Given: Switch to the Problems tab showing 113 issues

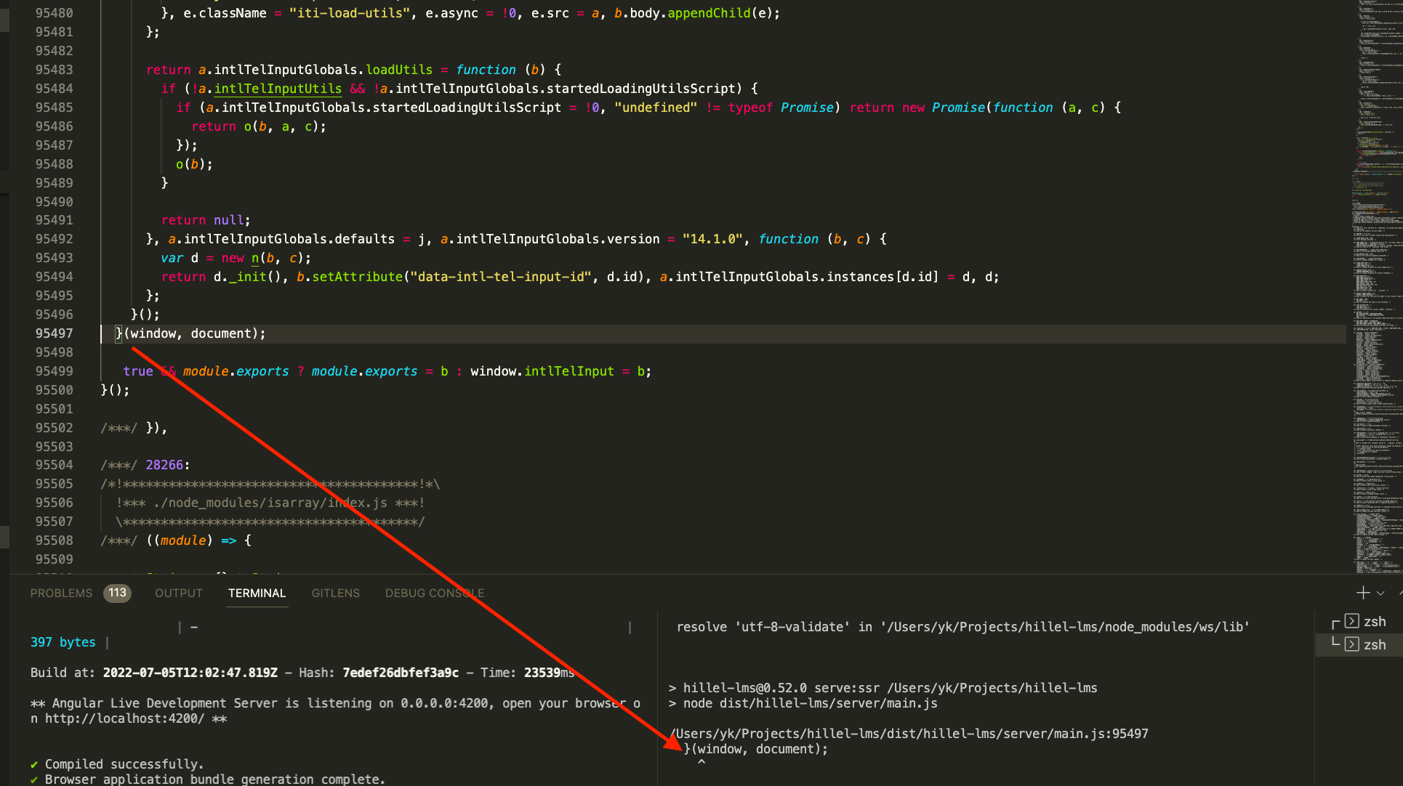Looking at the screenshot, I should coord(62,593).
